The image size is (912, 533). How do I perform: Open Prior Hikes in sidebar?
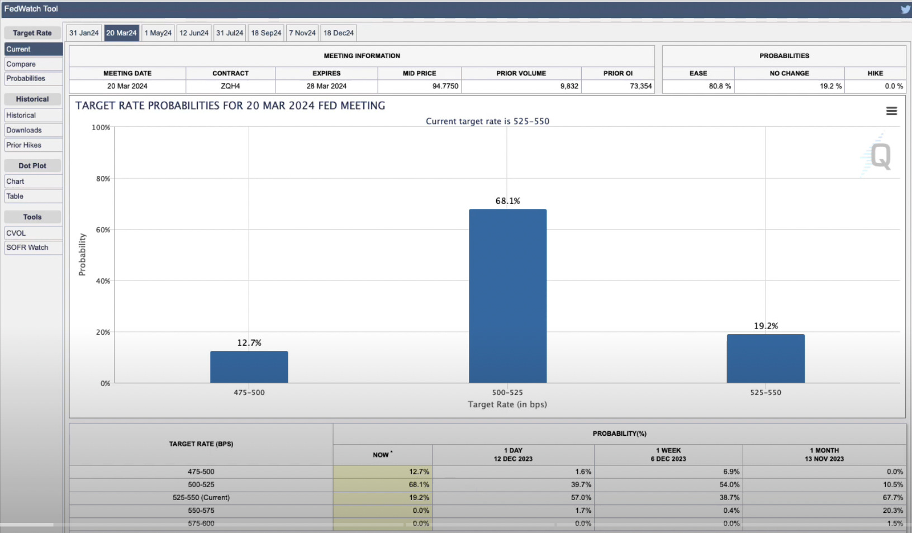click(x=34, y=145)
